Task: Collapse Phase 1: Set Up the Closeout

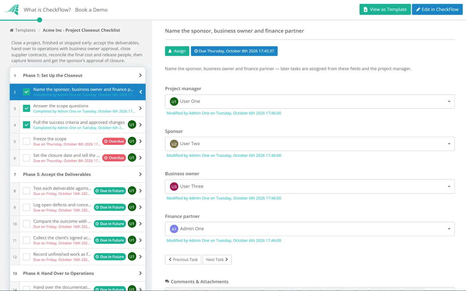Action: [78, 75]
